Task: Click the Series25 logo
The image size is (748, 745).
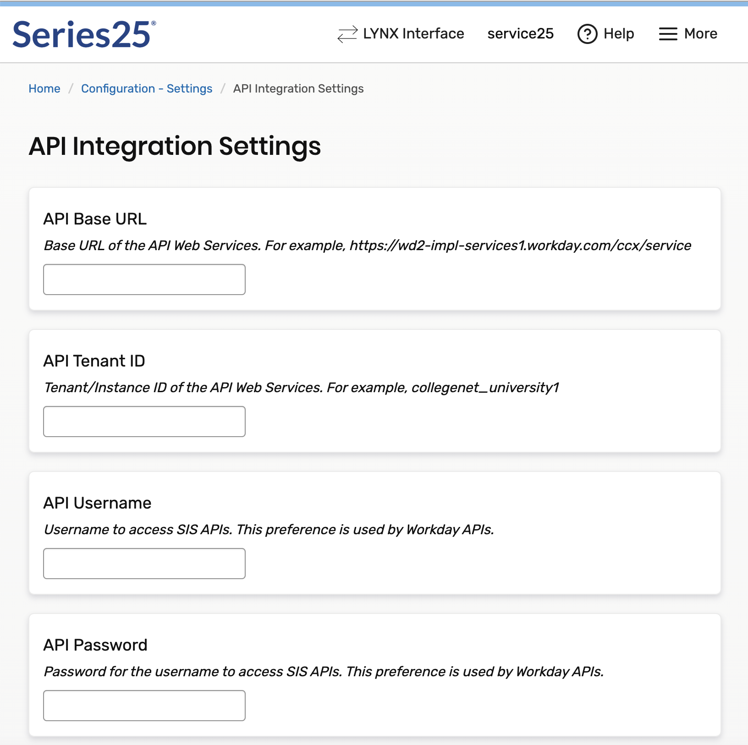Action: [x=84, y=35]
